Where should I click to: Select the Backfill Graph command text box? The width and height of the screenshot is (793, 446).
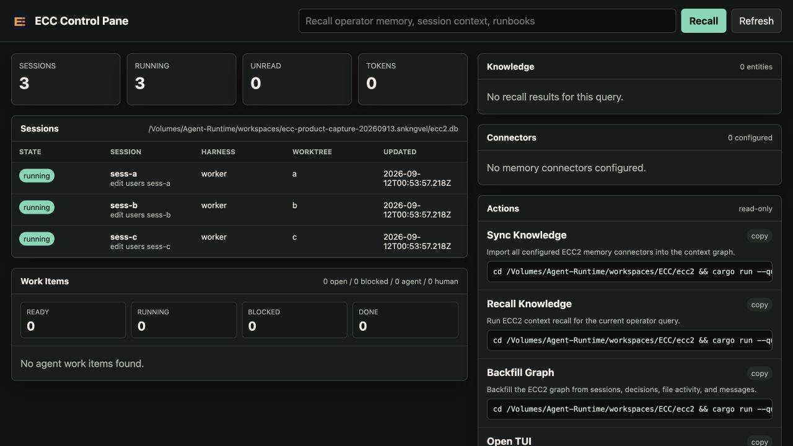pyautogui.click(x=629, y=409)
